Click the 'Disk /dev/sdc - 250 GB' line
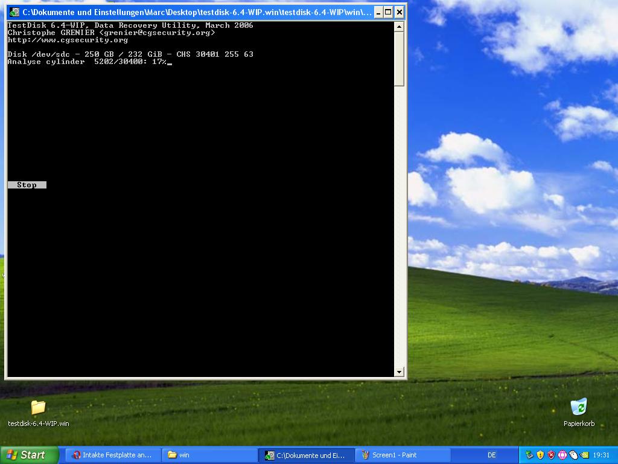 click(130, 54)
